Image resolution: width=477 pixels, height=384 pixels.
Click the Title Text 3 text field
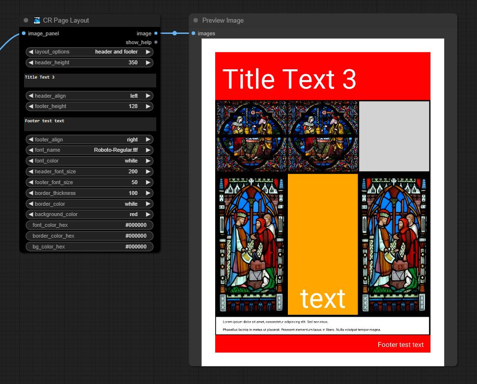(x=90, y=81)
